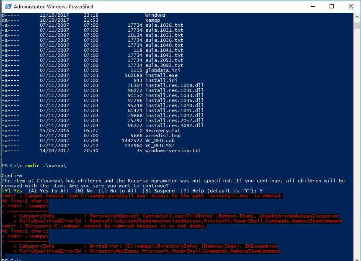Click the file name VC_RED.cab
This screenshot has width=361, height=261.
pyautogui.click(x=160, y=141)
